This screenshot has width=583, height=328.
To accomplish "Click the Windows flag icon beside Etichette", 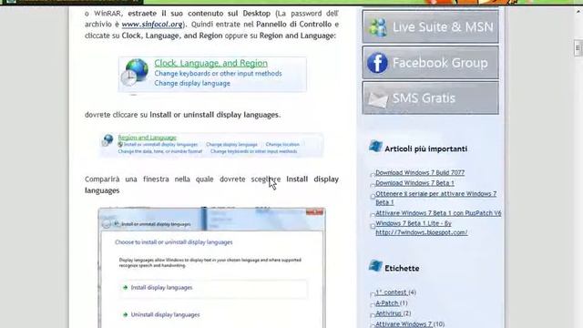I will 375,266.
